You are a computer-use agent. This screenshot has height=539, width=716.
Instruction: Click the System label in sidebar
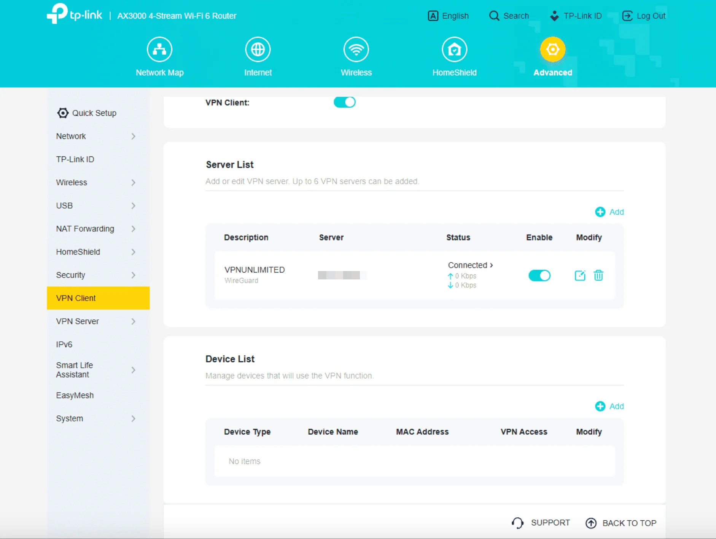[69, 418]
